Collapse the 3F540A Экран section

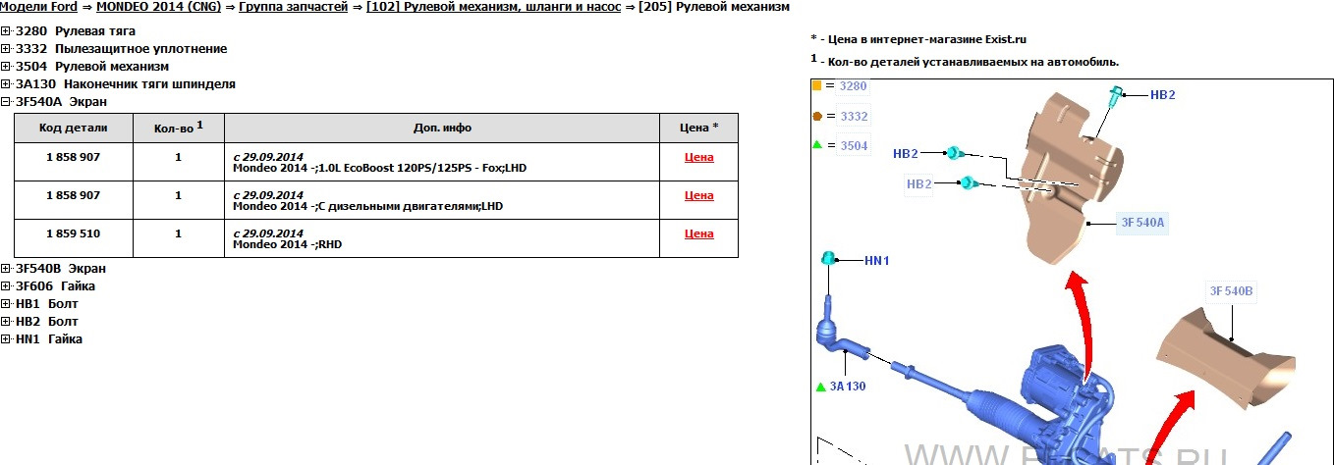(6, 102)
